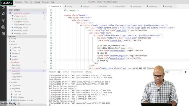Viewport: 189px width, 106px height.
Task: Show the Terminal panel tab
Action: click(x=89, y=72)
